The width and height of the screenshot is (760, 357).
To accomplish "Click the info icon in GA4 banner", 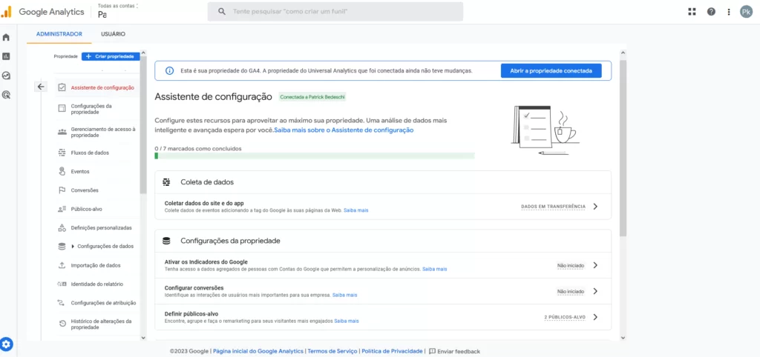I will (x=169, y=70).
